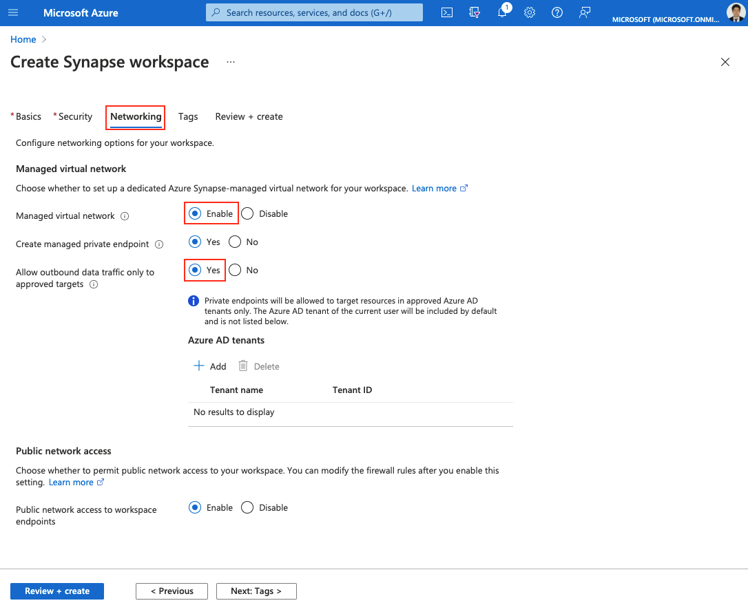
Task: Disable the managed virtual network
Action: pos(247,213)
